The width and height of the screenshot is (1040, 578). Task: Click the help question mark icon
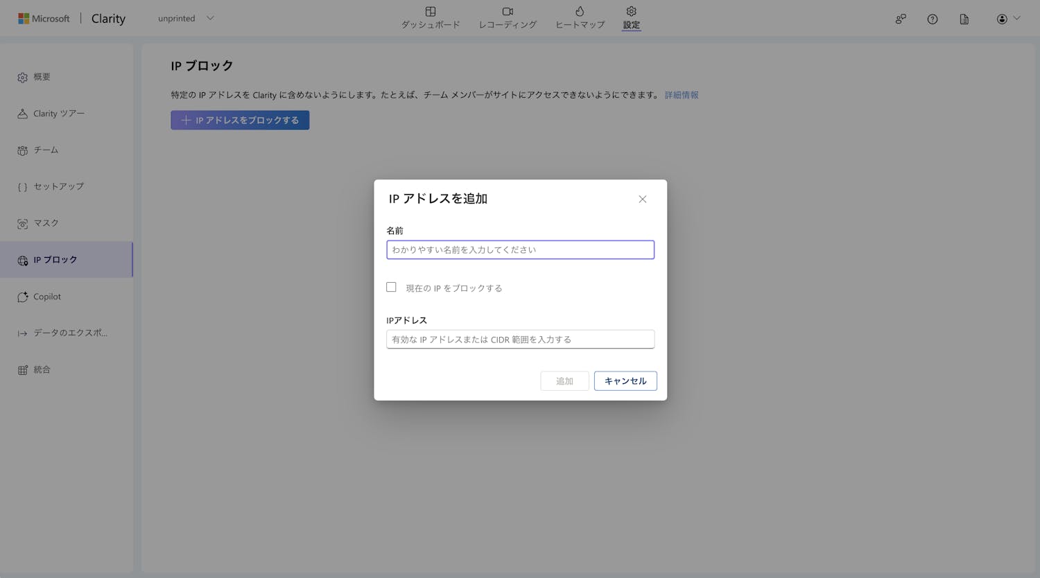tap(933, 19)
